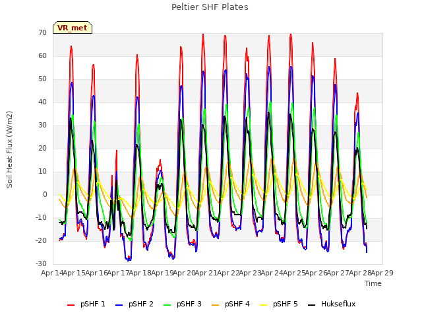The image size is (422, 317).
Task: Click the Soil Heat Flux axis title
Action: (x=9, y=149)
